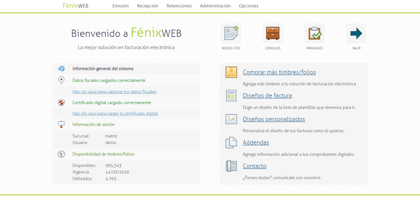This screenshot has width=420, height=204.
Task: Click the SALIR arrow icon
Action: click(x=356, y=33)
